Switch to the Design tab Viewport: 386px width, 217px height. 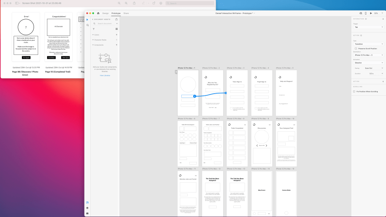click(x=106, y=13)
